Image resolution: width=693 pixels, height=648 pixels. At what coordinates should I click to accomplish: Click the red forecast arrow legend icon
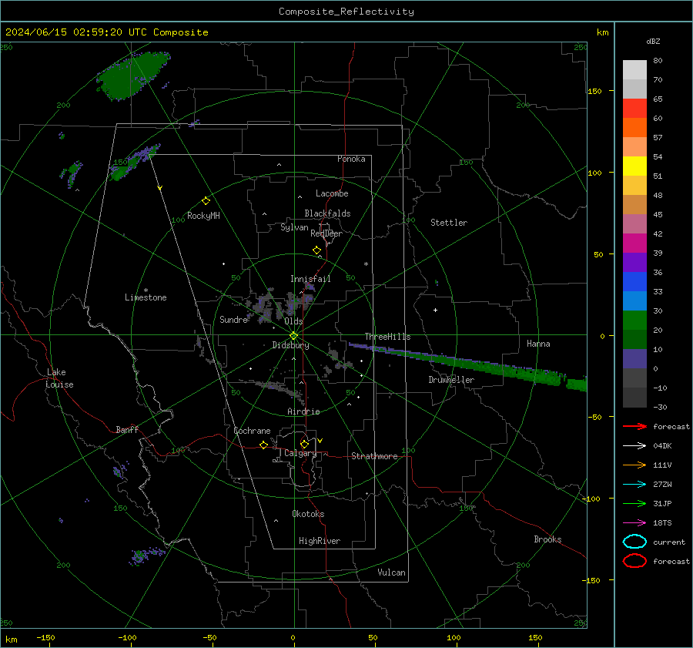coord(634,426)
